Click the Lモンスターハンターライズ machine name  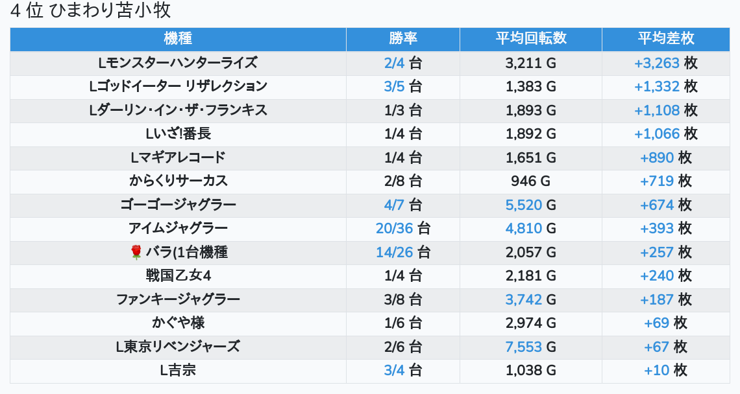pos(178,63)
